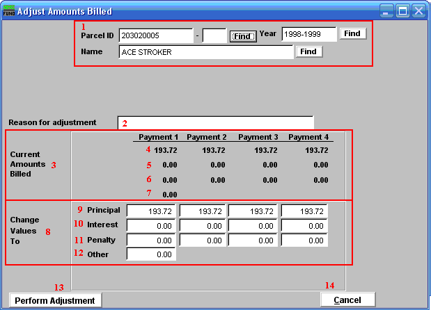Edit Principal amount for Payment 2
Screen dimensions: 431x310
pos(201,211)
